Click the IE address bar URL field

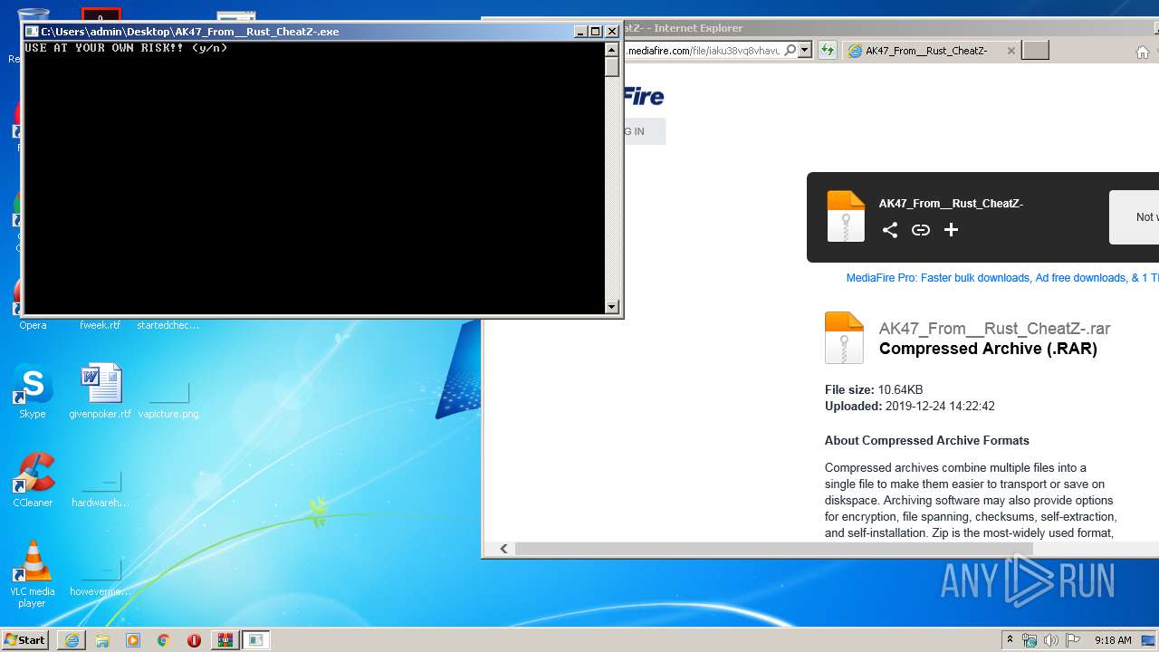[702, 51]
